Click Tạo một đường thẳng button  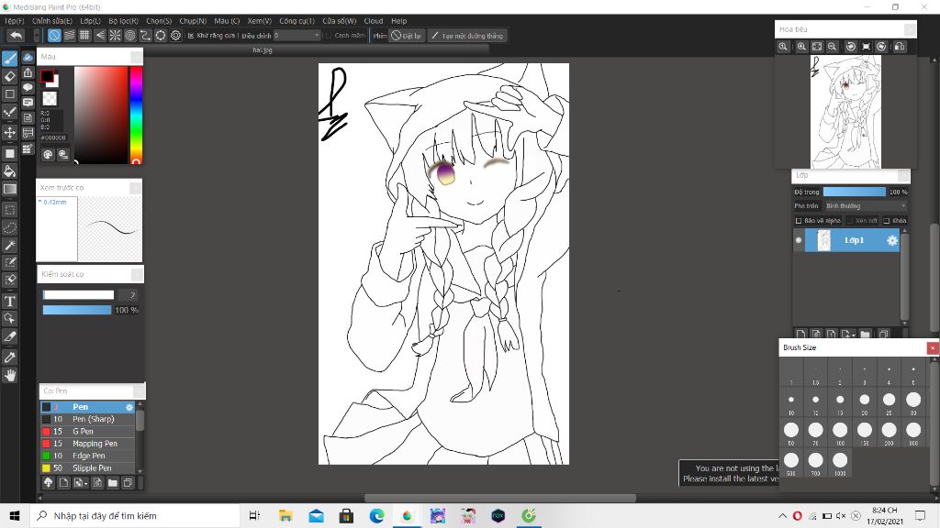[467, 36]
